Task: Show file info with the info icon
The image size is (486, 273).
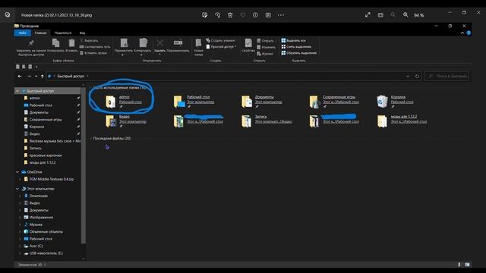Action: pyautogui.click(x=255, y=15)
